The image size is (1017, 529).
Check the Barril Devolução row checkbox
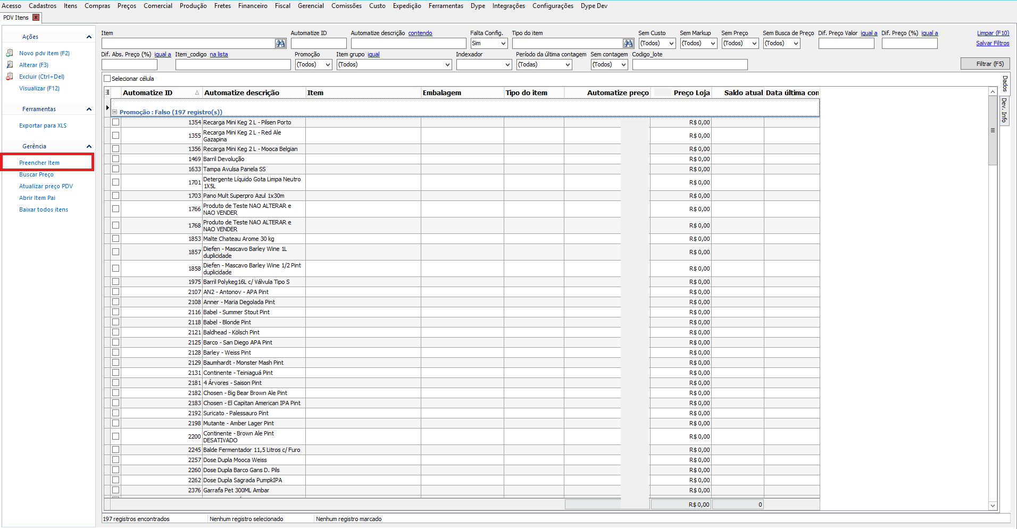(x=115, y=159)
